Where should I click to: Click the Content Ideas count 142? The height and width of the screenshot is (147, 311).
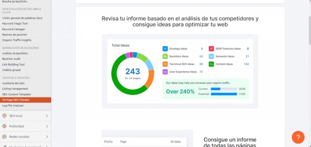[246, 64]
